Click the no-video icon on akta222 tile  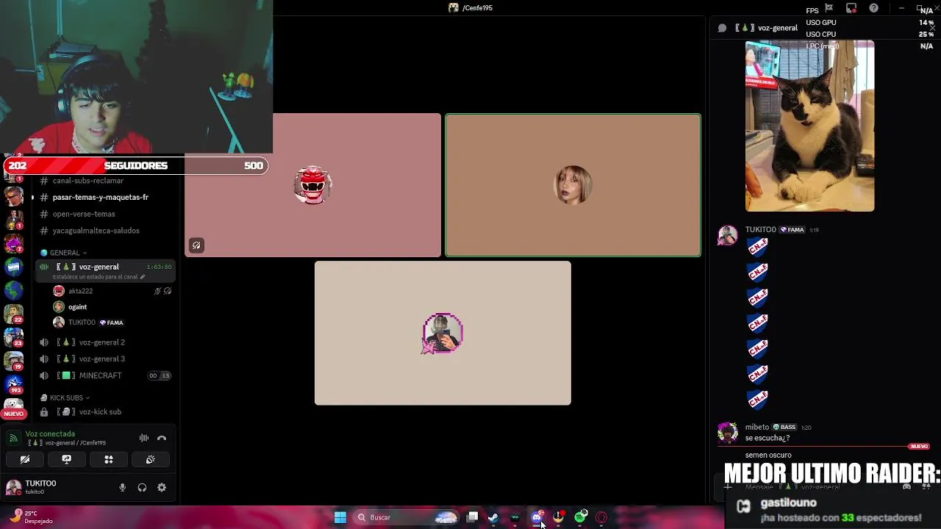tap(196, 245)
